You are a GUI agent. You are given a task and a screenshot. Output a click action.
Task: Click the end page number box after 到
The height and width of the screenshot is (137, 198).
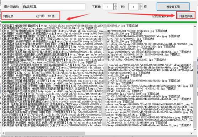(x=134, y=7)
